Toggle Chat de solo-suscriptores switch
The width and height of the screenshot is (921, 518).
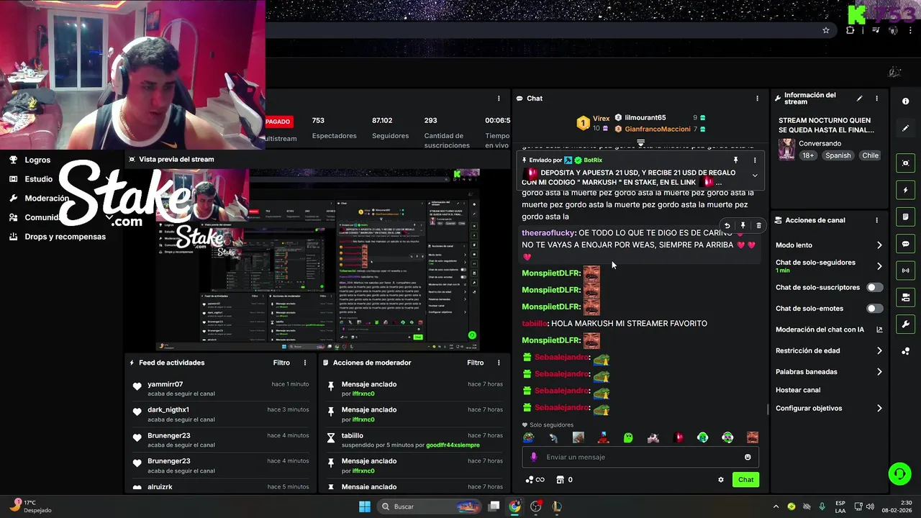tap(874, 287)
